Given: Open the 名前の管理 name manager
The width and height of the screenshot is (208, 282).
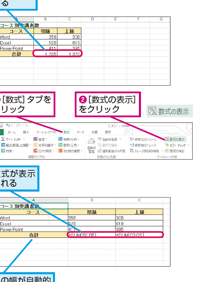Looking at the screenshot, I should click(91, 146).
